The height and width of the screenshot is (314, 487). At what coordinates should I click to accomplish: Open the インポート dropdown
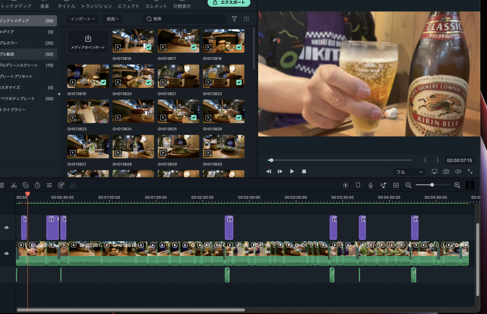pyautogui.click(x=82, y=19)
